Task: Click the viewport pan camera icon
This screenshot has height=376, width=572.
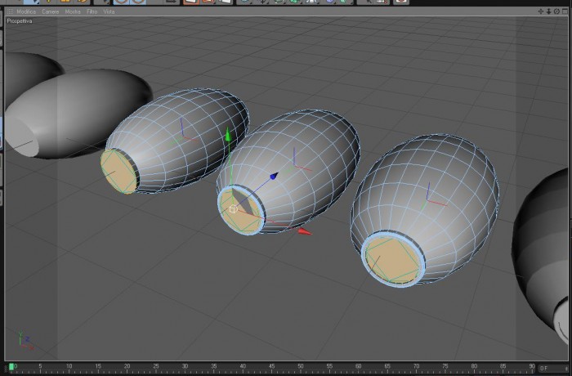Action: coord(541,11)
